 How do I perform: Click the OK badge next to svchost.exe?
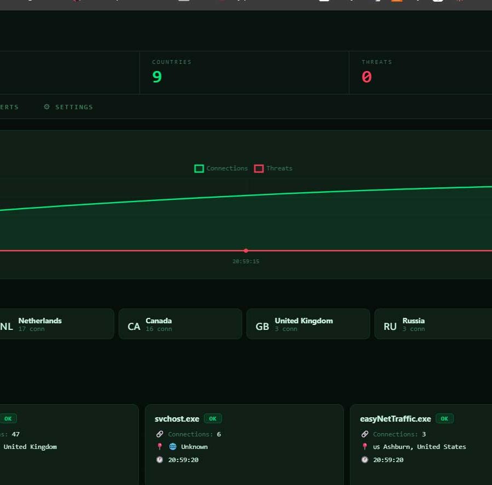click(213, 418)
